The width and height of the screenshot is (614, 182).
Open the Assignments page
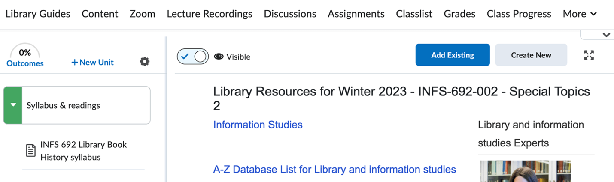tap(356, 14)
